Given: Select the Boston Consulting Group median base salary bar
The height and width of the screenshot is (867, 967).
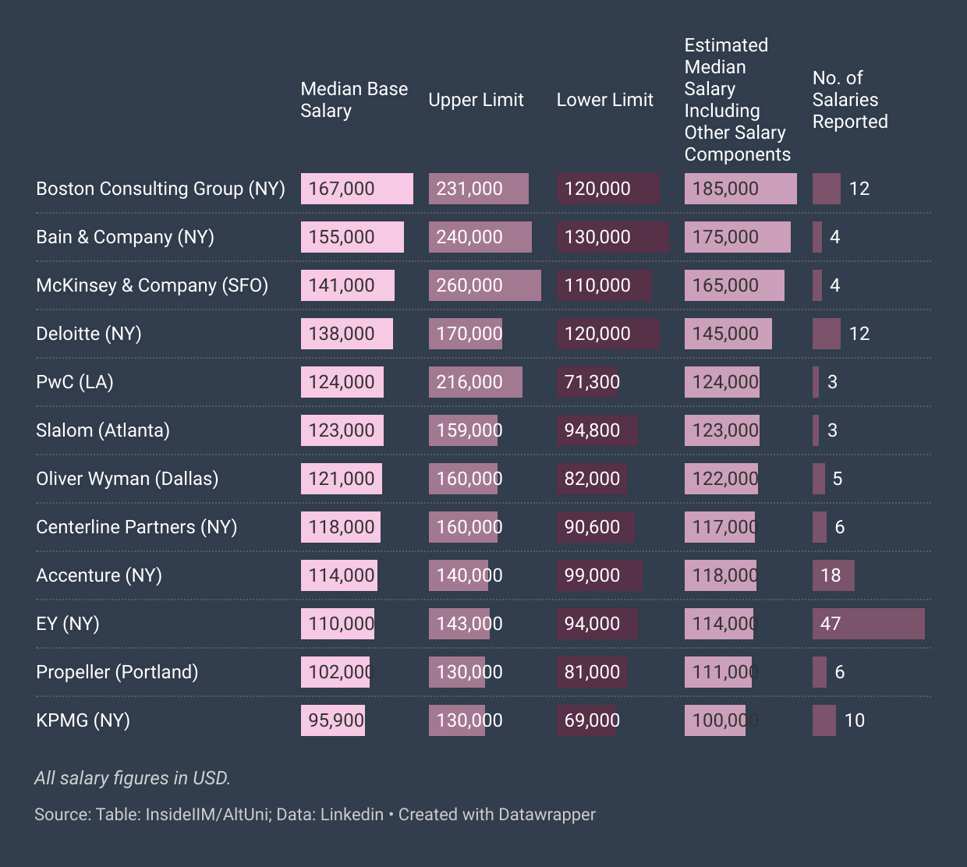Looking at the screenshot, I should click(356, 188).
